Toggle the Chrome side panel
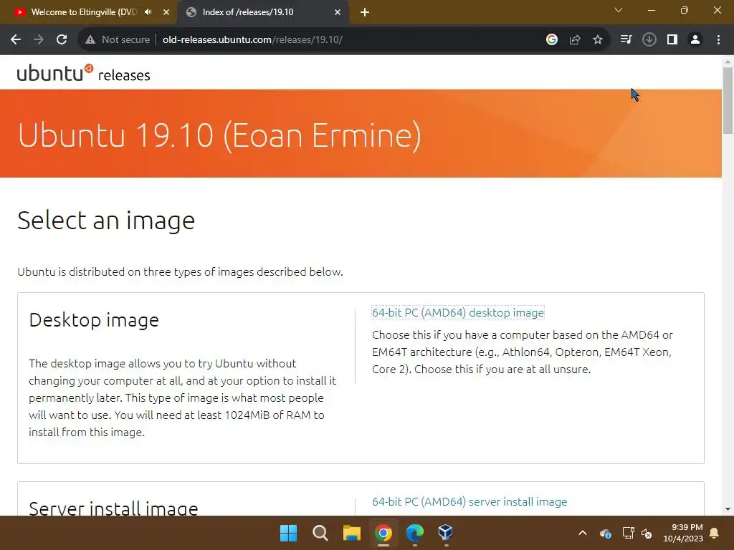Image resolution: width=734 pixels, height=550 pixels. point(672,40)
